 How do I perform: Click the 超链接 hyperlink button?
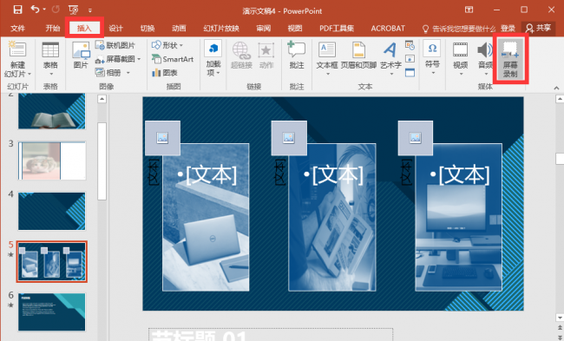(x=241, y=55)
